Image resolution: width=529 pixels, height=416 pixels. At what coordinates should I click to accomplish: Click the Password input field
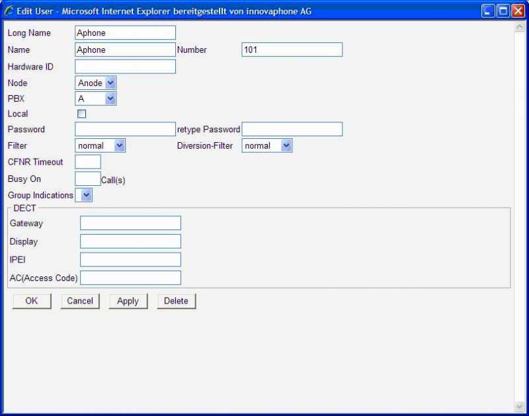click(x=124, y=129)
